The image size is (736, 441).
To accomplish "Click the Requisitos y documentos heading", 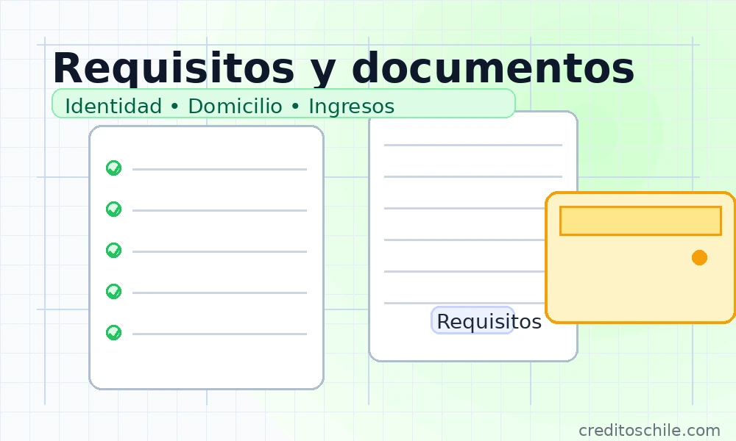I will pos(343,68).
